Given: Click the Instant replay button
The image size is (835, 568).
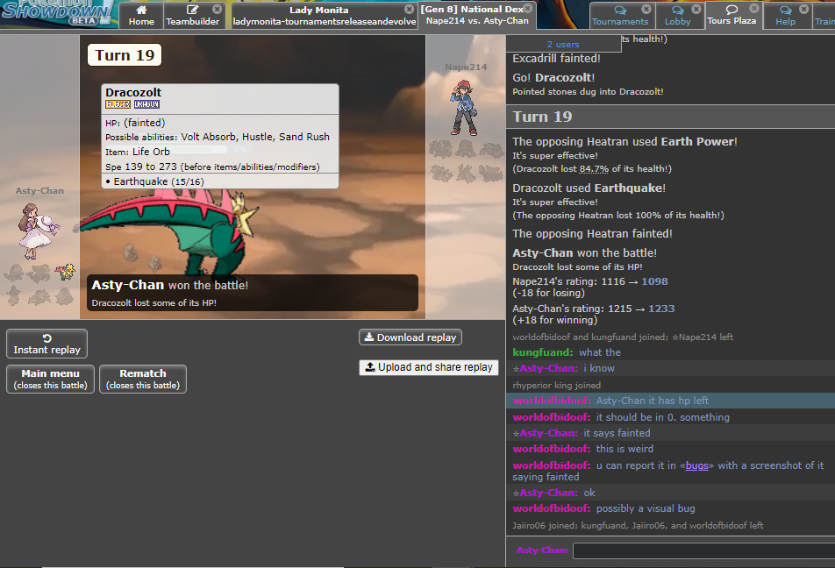Looking at the screenshot, I should (46, 344).
